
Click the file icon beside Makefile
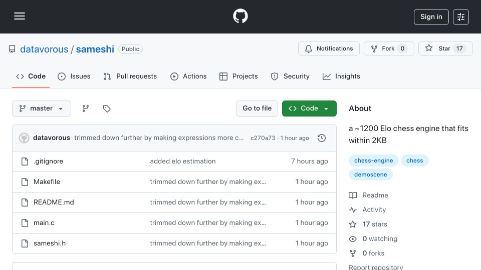point(25,182)
